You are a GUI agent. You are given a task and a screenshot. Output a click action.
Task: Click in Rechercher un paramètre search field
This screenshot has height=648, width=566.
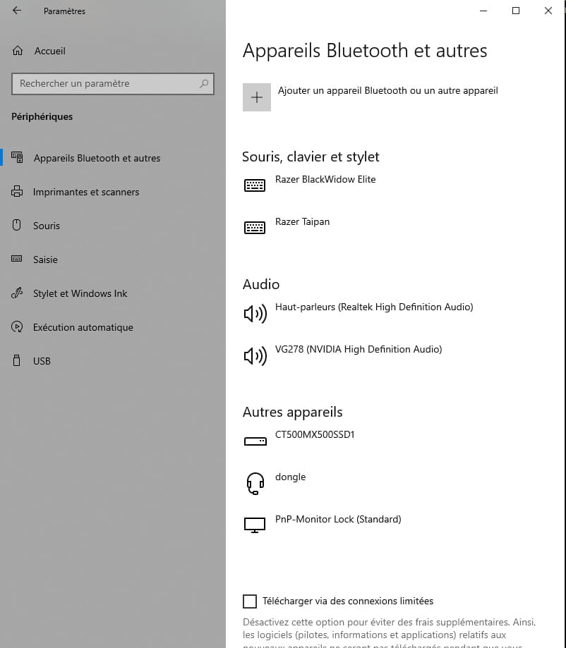point(112,84)
